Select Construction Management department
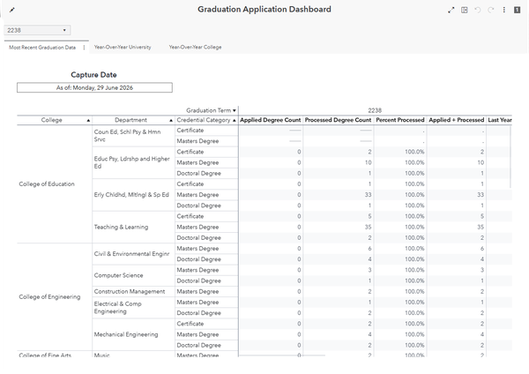The height and width of the screenshot is (374, 529). (x=130, y=292)
